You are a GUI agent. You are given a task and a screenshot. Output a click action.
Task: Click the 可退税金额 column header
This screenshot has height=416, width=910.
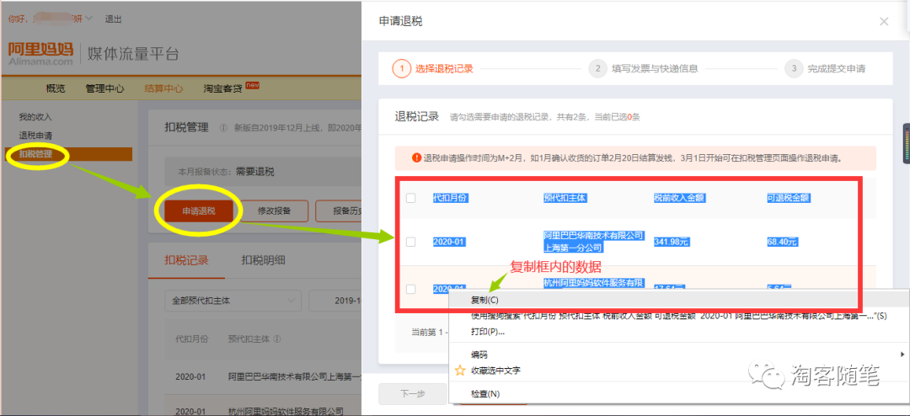(x=789, y=198)
